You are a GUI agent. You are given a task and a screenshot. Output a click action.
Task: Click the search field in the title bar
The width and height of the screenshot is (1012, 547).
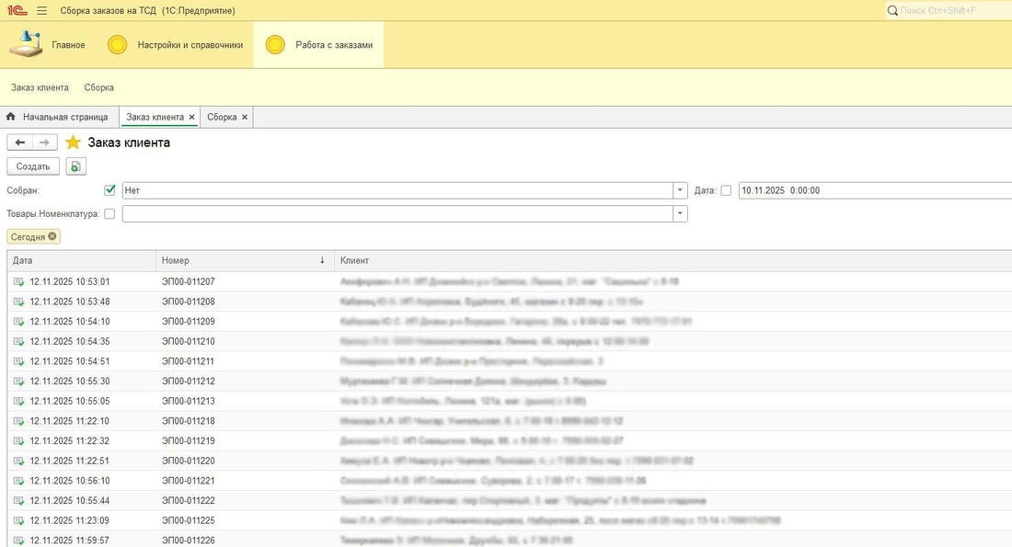coord(948,10)
